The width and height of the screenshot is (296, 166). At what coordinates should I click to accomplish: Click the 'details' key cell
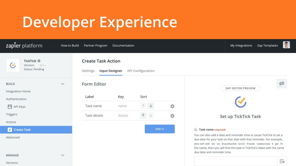(x=123, y=116)
